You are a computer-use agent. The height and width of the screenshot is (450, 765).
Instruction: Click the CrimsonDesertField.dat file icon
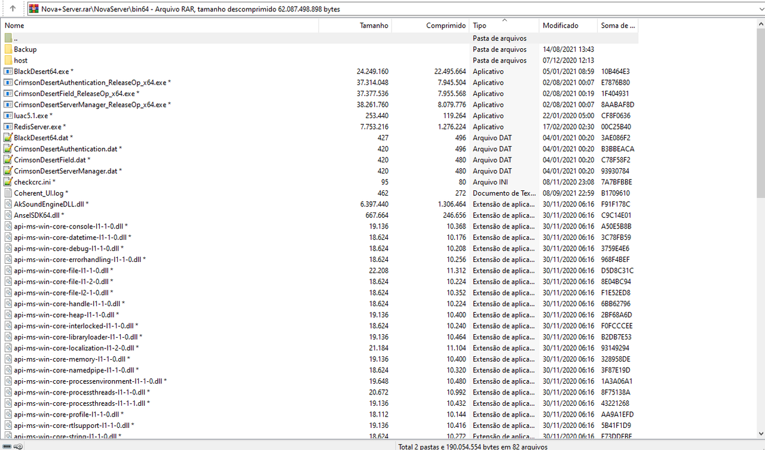(x=8, y=160)
